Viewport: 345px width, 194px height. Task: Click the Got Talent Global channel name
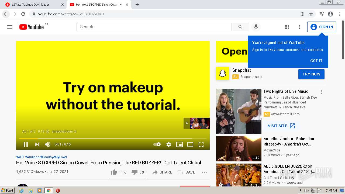coord(277,178)
